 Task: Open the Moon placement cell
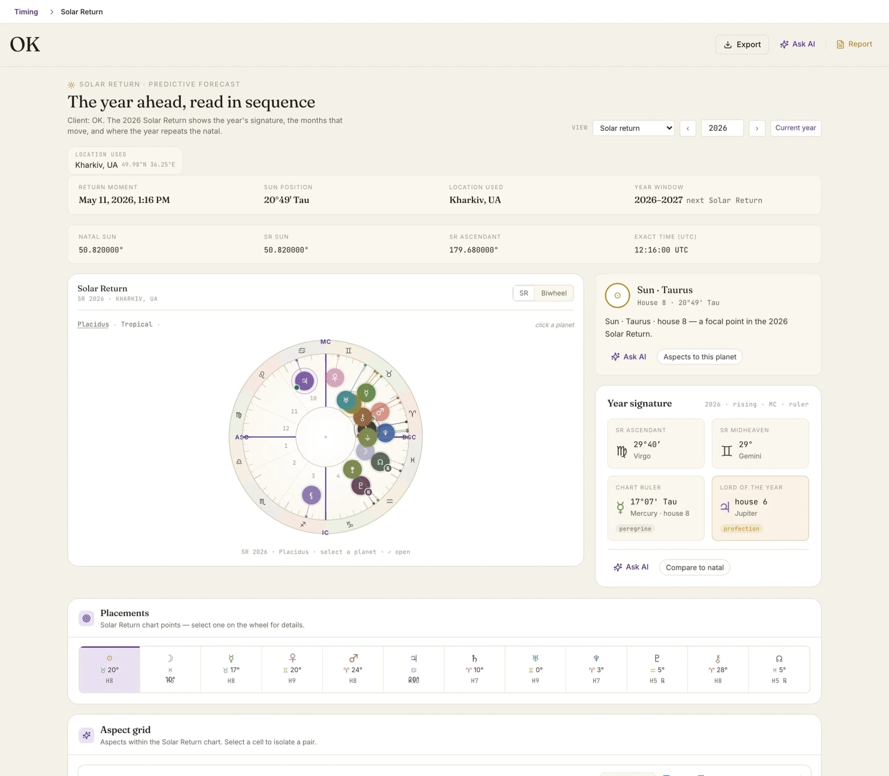pyautogui.click(x=170, y=669)
